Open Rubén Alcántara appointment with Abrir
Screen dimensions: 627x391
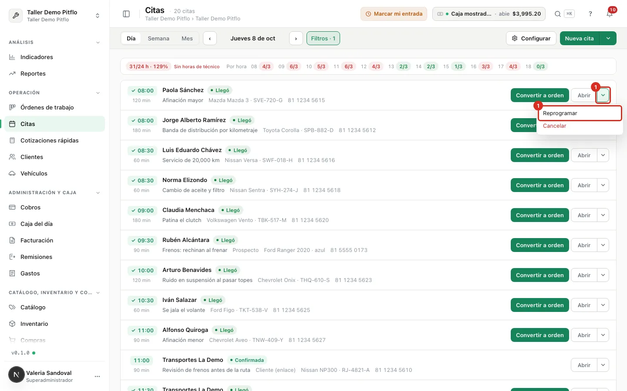(x=584, y=245)
